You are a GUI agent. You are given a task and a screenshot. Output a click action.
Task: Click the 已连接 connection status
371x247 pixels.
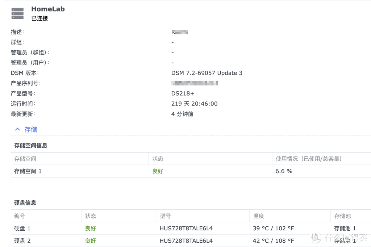pos(39,18)
